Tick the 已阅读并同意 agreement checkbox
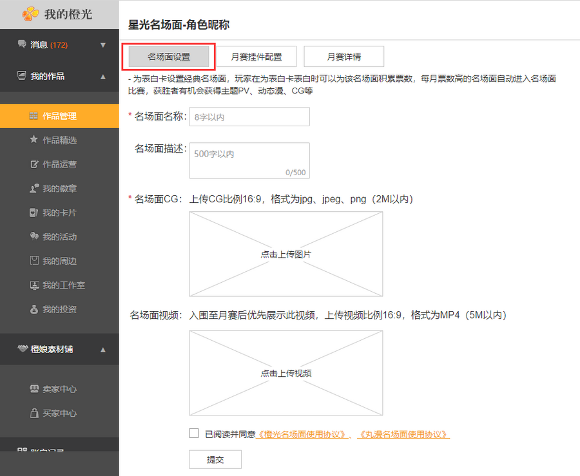This screenshot has height=476, width=580. pos(194,433)
